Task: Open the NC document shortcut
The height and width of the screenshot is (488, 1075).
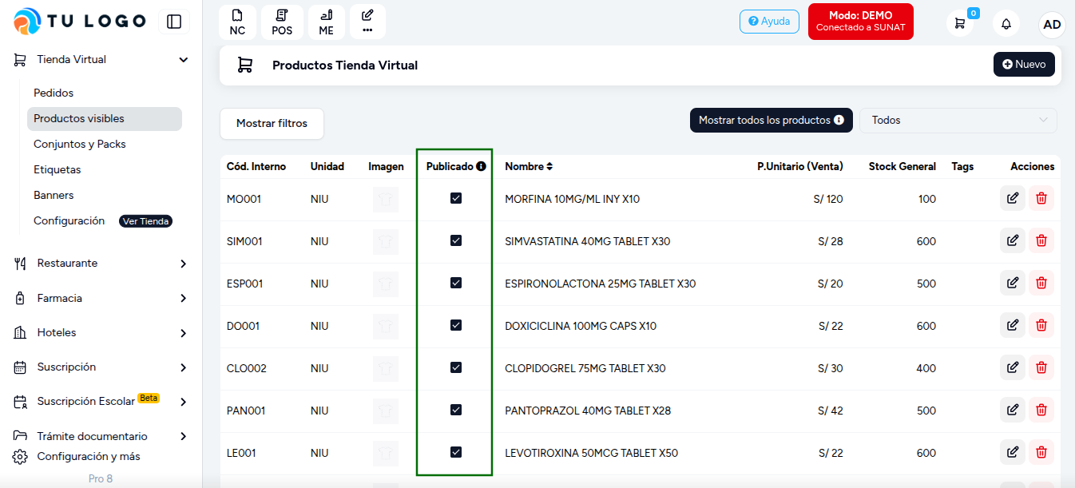Action: click(x=237, y=22)
